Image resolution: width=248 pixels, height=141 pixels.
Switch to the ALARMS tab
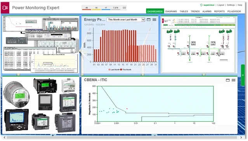pos(207,11)
